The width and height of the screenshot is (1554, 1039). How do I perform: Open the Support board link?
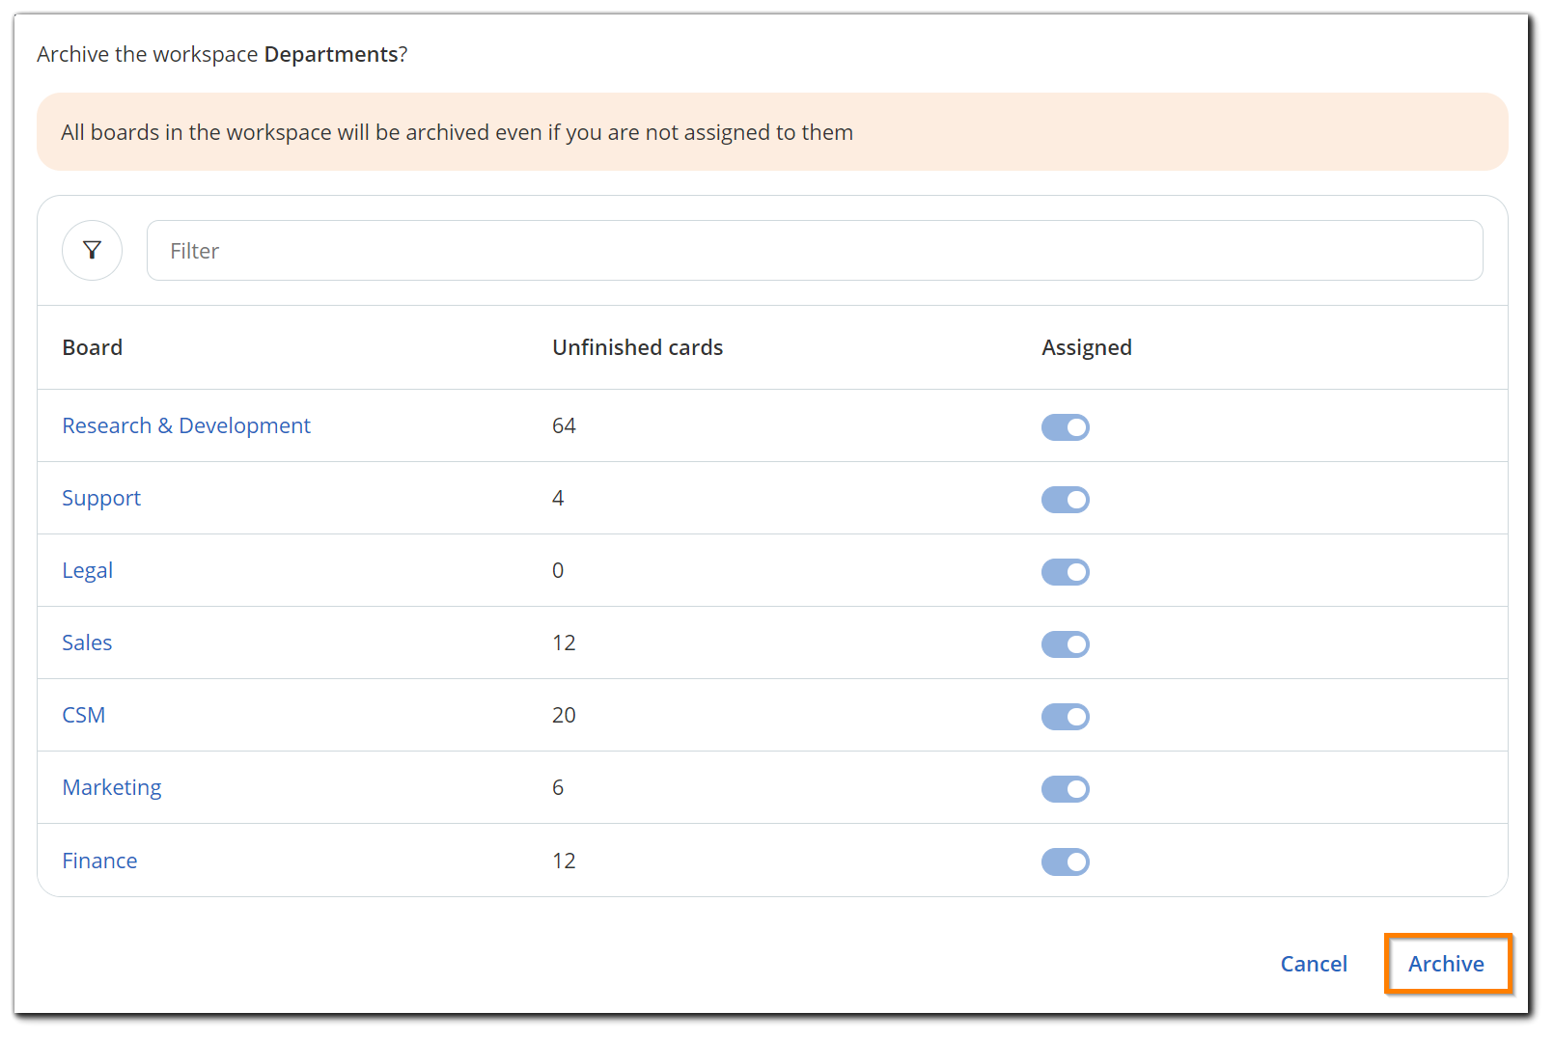tap(101, 498)
